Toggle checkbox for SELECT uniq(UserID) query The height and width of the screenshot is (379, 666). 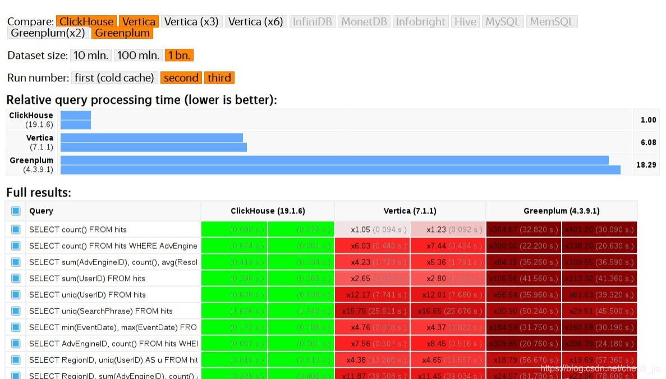(x=16, y=294)
